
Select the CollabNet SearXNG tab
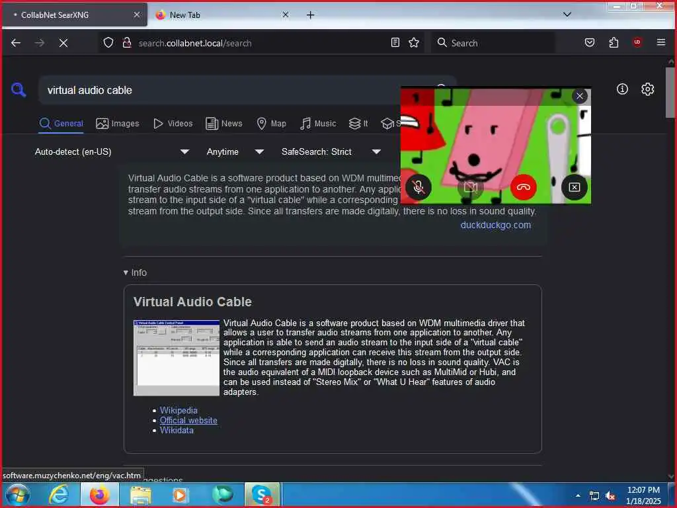(x=75, y=15)
